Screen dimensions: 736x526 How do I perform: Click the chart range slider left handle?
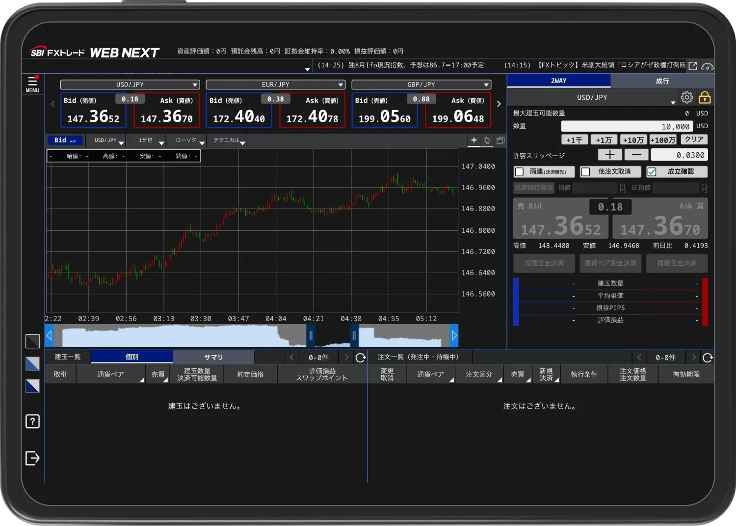click(311, 336)
